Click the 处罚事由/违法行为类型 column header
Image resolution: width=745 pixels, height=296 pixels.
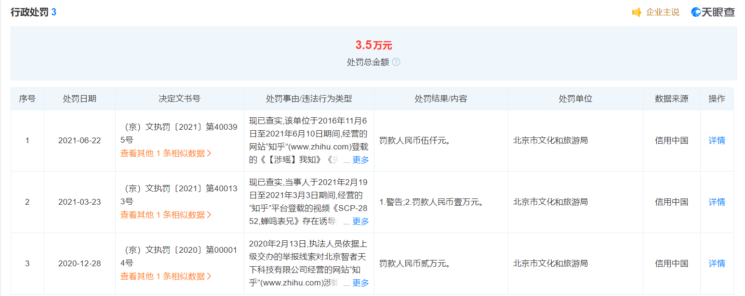coord(309,99)
